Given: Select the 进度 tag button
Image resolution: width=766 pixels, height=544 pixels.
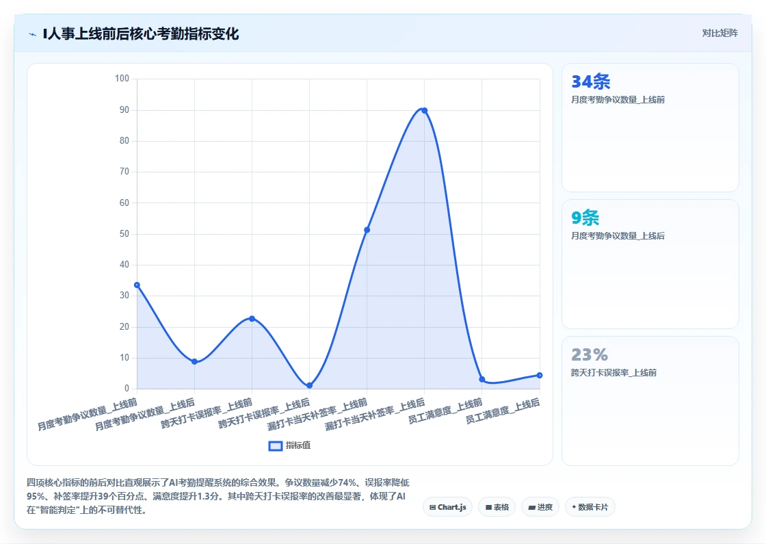Looking at the screenshot, I should (x=540, y=507).
